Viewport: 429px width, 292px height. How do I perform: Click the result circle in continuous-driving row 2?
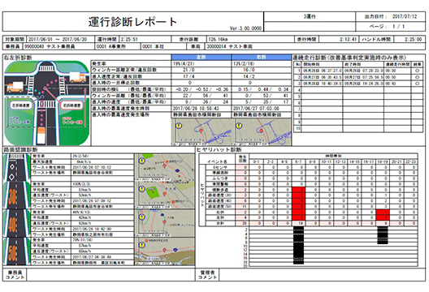pos(417,77)
